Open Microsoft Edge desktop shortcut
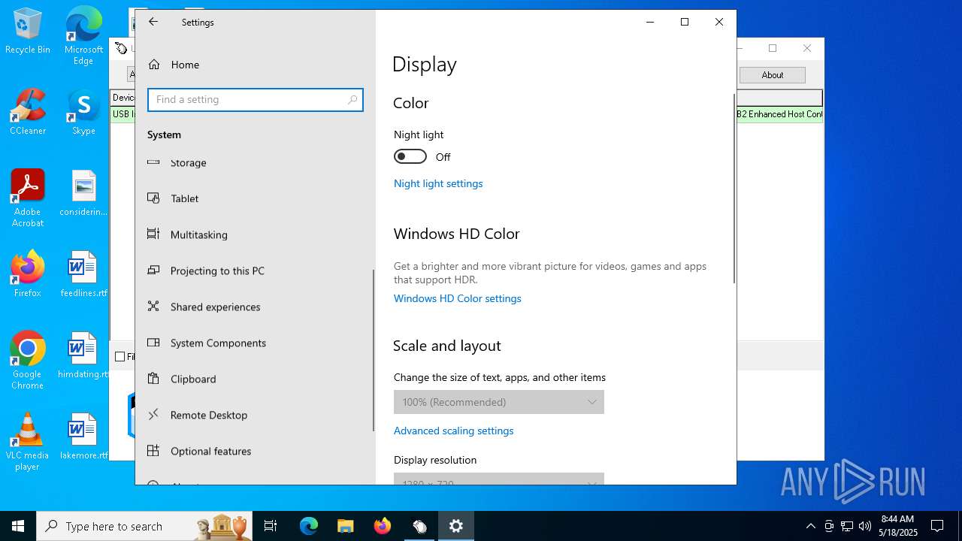This screenshot has width=962, height=541. pyautogui.click(x=83, y=36)
